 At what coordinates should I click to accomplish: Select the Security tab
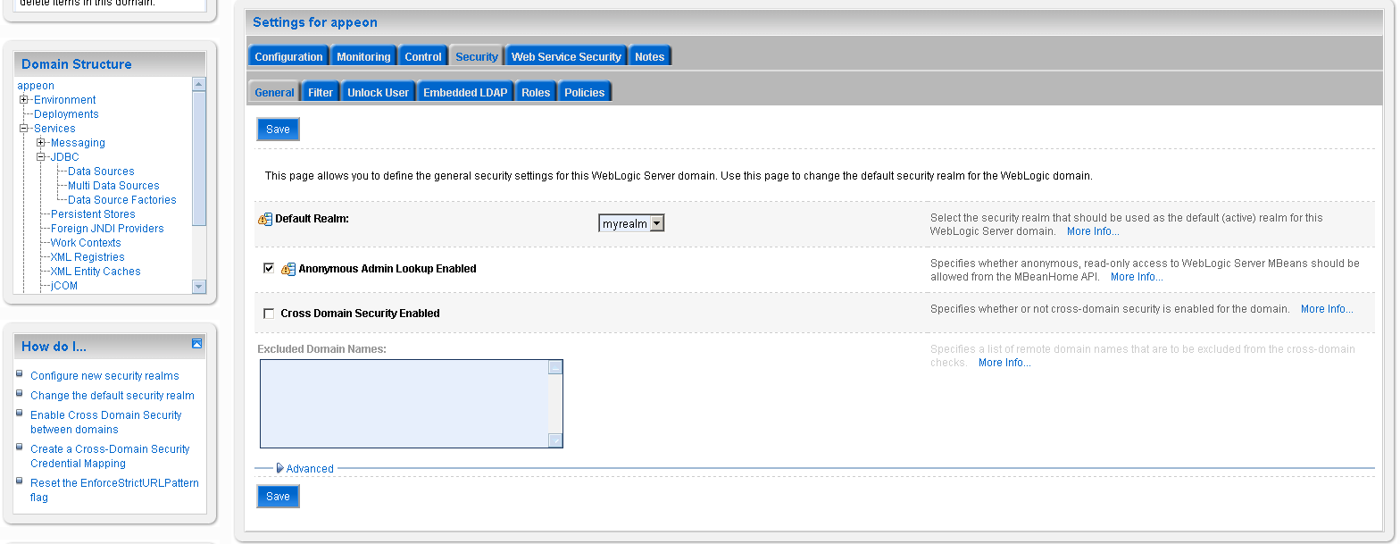pos(477,56)
